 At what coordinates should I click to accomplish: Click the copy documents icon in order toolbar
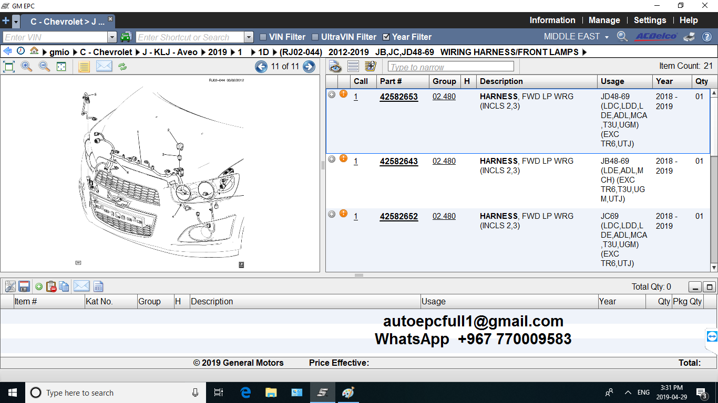64,287
